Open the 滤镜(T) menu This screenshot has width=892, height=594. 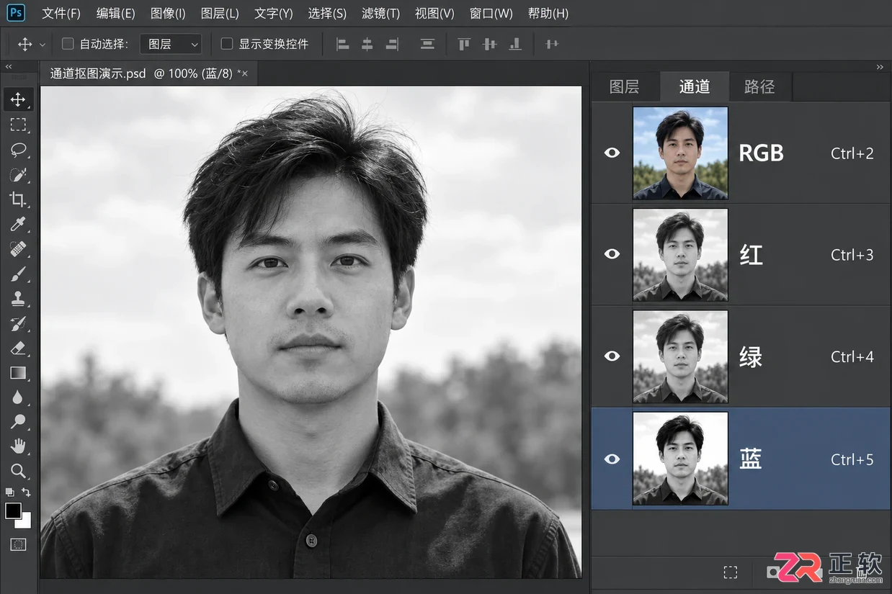click(x=380, y=13)
